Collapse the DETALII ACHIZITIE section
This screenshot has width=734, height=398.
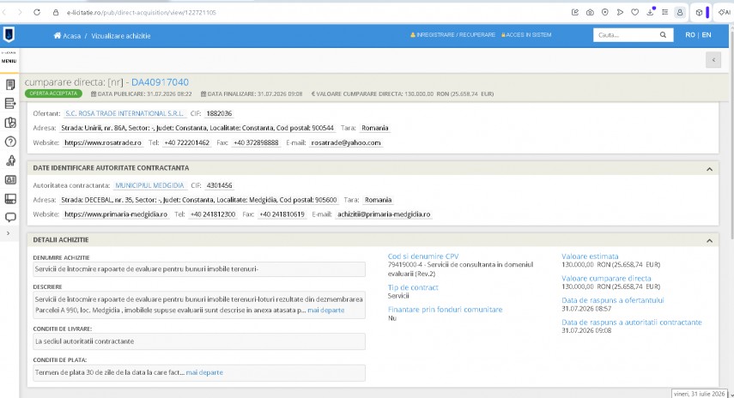(x=709, y=240)
